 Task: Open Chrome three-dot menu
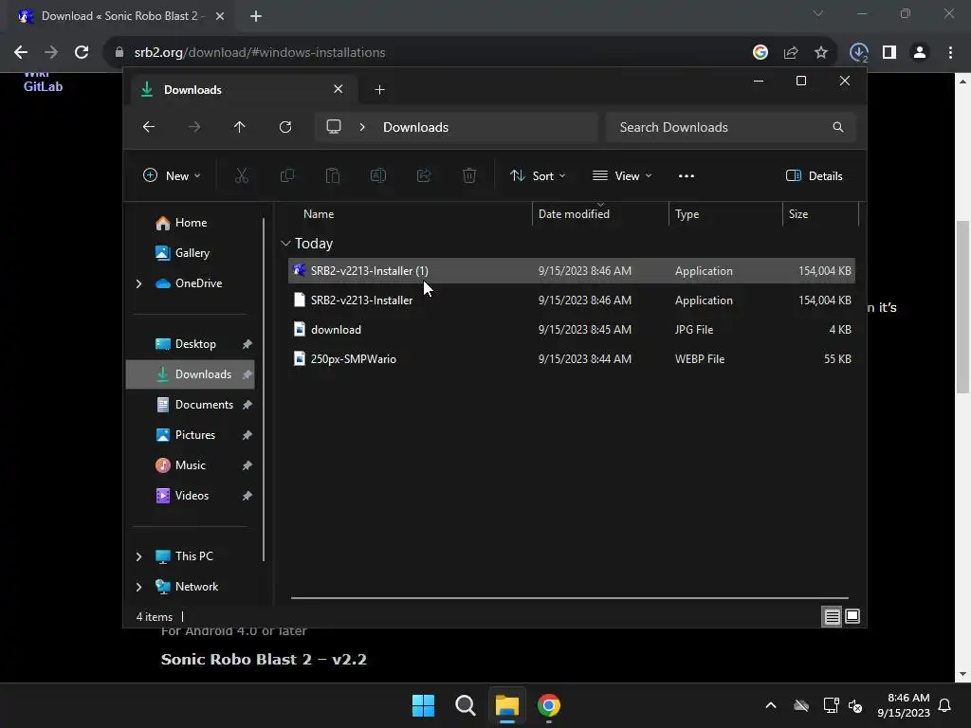(x=950, y=53)
